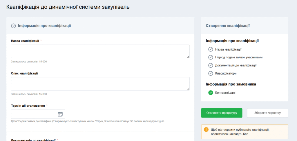297x141 pixels.
Task: Click the check icon next to 'Класифікатори'
Action: click(211, 73)
